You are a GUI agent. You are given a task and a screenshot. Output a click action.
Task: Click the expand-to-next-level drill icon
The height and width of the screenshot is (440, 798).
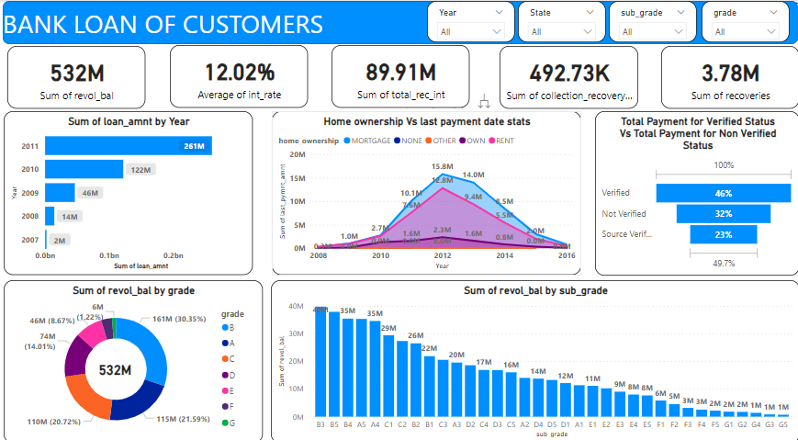click(484, 102)
